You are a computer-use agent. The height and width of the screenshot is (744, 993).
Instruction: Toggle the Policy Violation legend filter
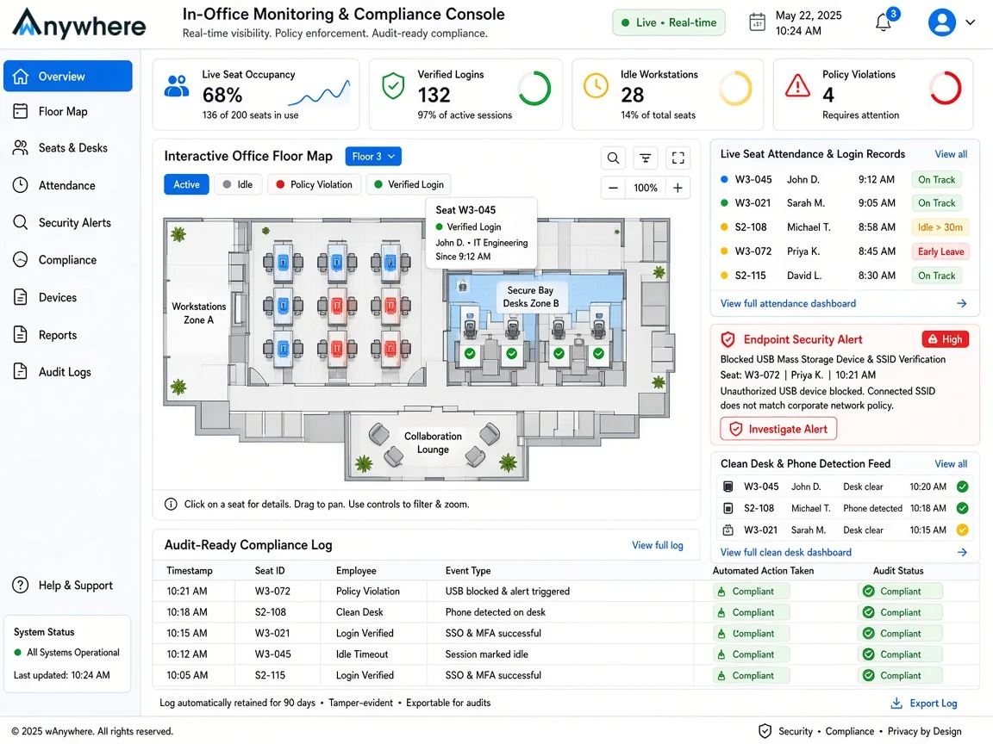[x=314, y=185]
